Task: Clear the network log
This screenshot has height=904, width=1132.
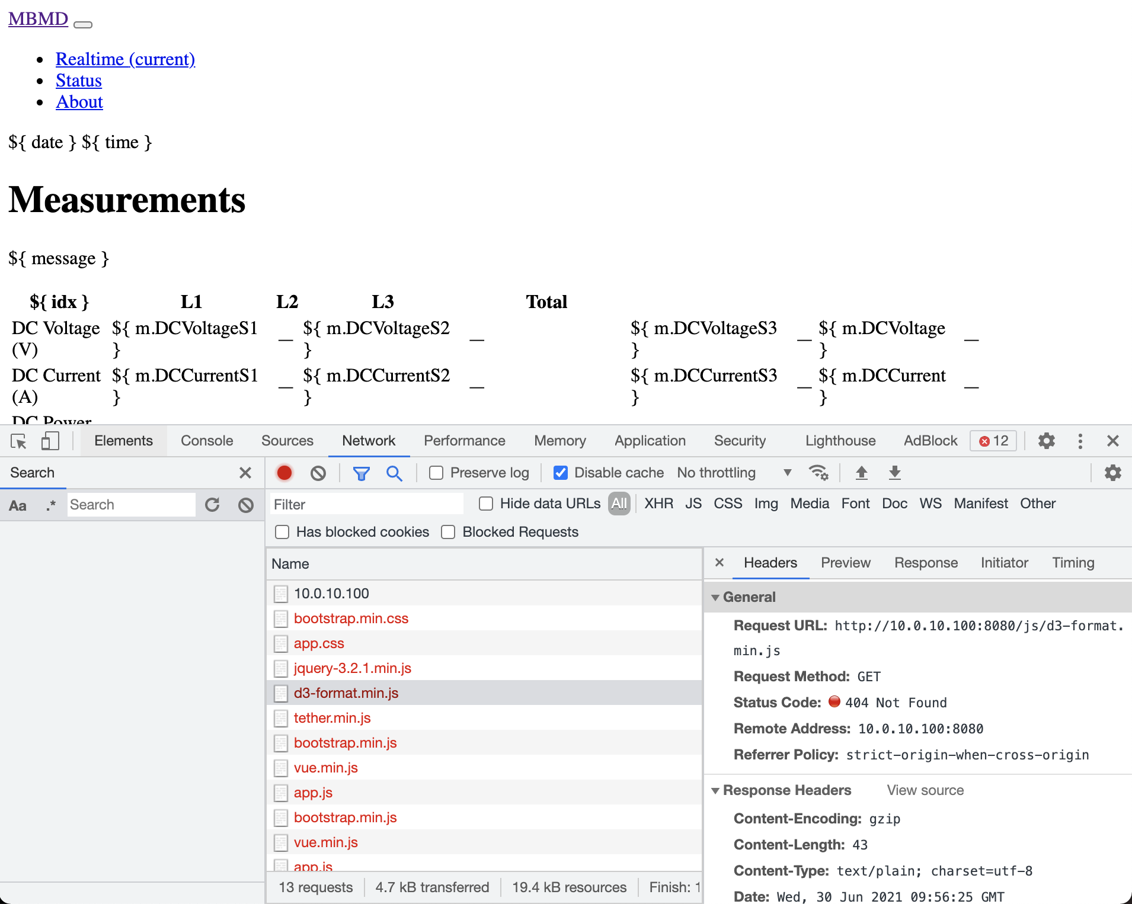Action: (318, 473)
